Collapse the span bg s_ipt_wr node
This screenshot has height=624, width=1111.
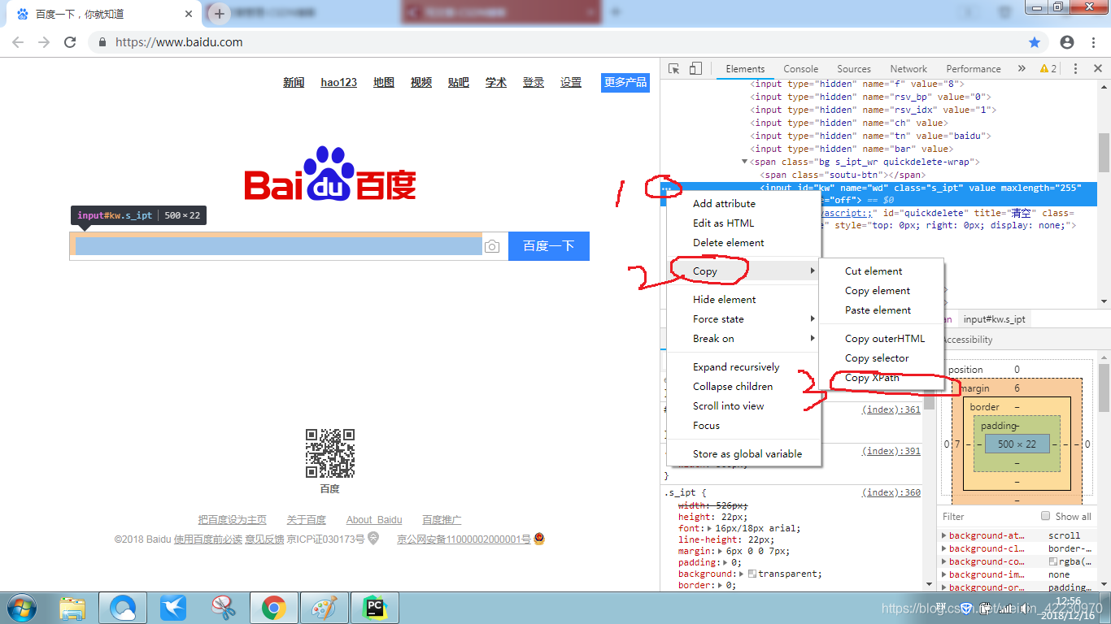click(x=744, y=162)
